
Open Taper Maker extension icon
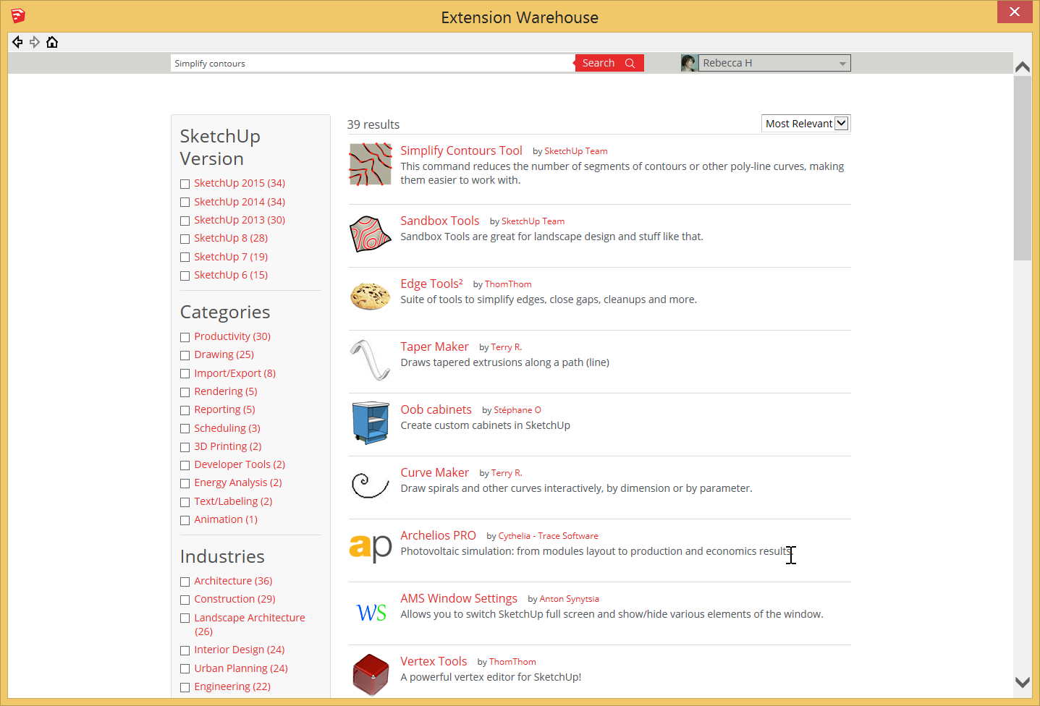tap(371, 360)
